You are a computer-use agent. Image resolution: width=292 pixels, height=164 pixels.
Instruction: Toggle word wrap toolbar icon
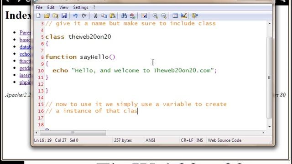click(144, 16)
